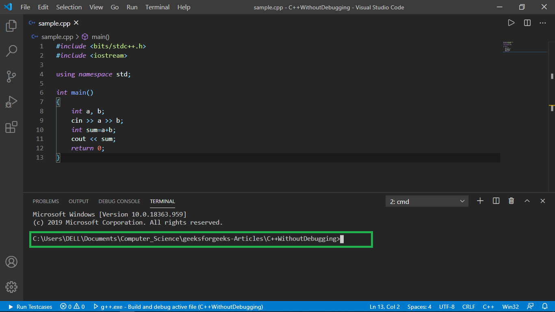The height and width of the screenshot is (312, 555).
Task: Switch to the DEBUG CONSOLE tab
Action: tap(119, 201)
